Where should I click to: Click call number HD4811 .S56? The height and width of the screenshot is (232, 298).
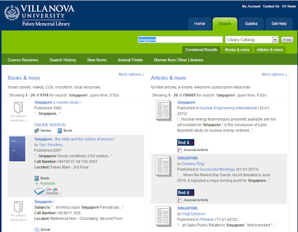69,213
